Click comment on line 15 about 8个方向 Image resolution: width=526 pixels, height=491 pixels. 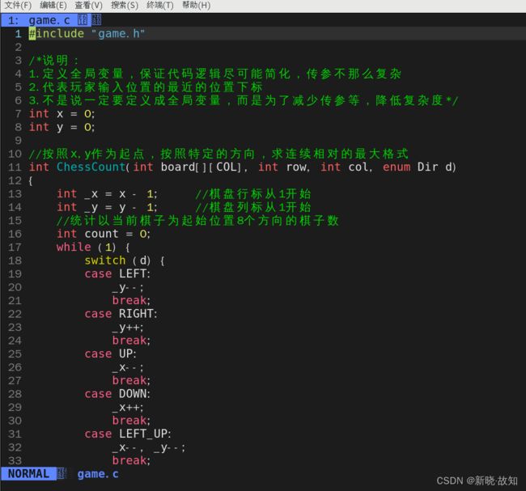pos(197,221)
